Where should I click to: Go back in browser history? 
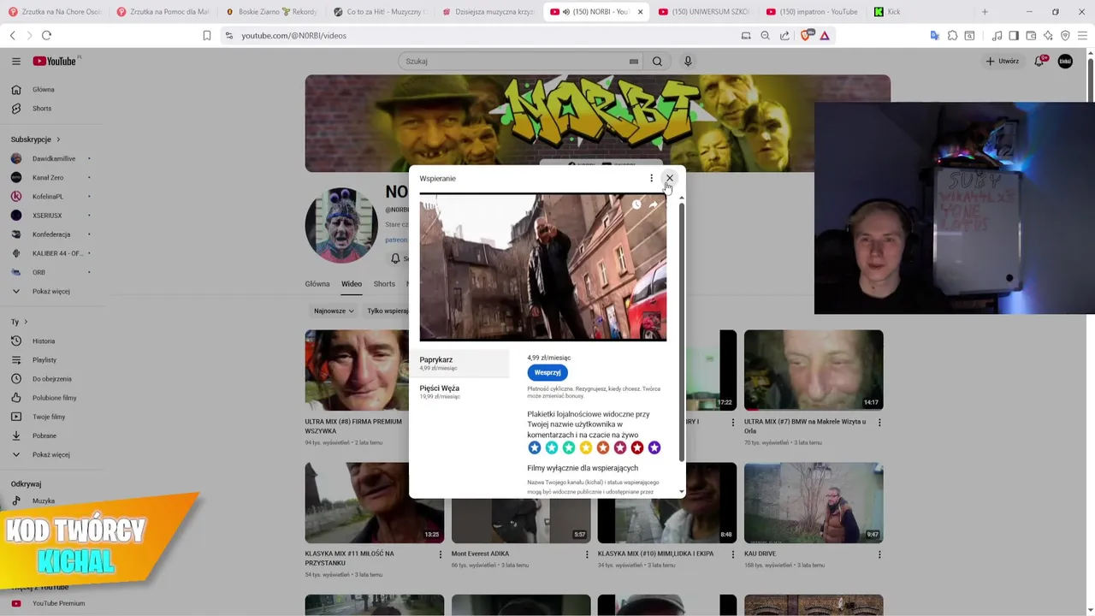coord(12,35)
